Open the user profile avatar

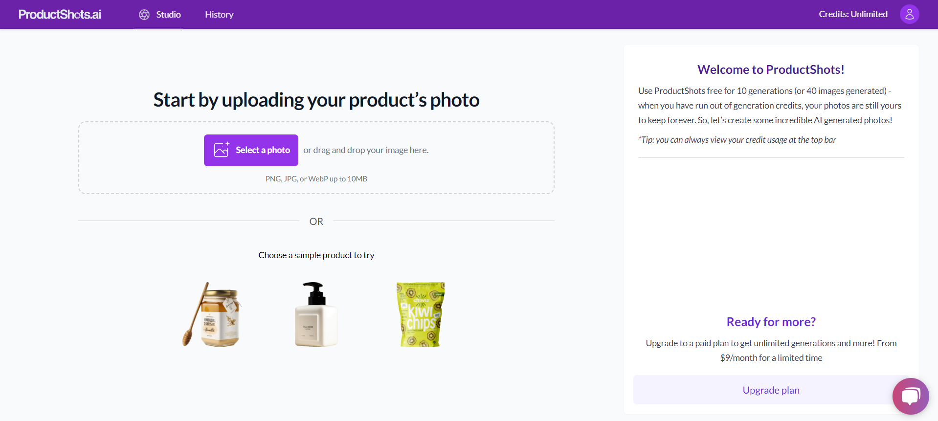(x=909, y=14)
